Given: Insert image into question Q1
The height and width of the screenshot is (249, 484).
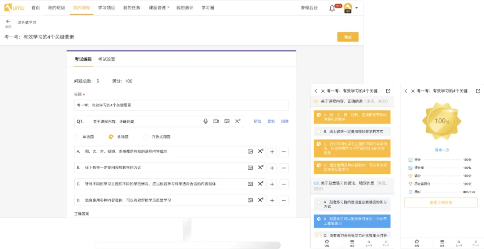Looking at the screenshot, I should [x=227, y=121].
